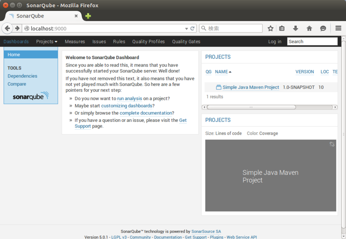Click the globe site identity icon
Image resolution: width=346 pixels, height=239 pixels.
pos(27,29)
